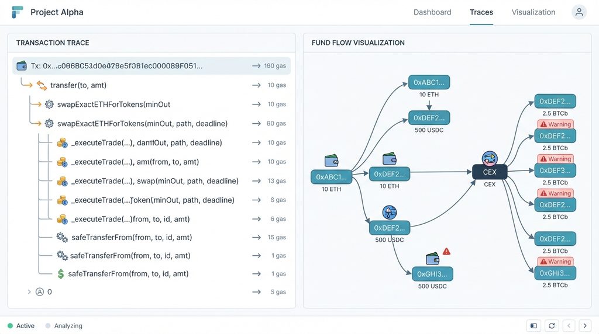Click the top 0xABC1 node above 10 ETH

[429, 82]
